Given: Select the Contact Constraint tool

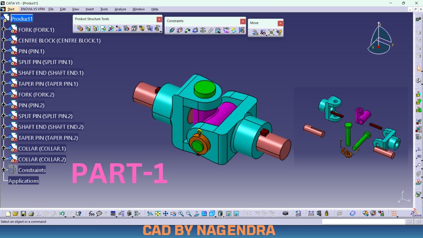Looking at the screenshot, I should tap(179, 30).
